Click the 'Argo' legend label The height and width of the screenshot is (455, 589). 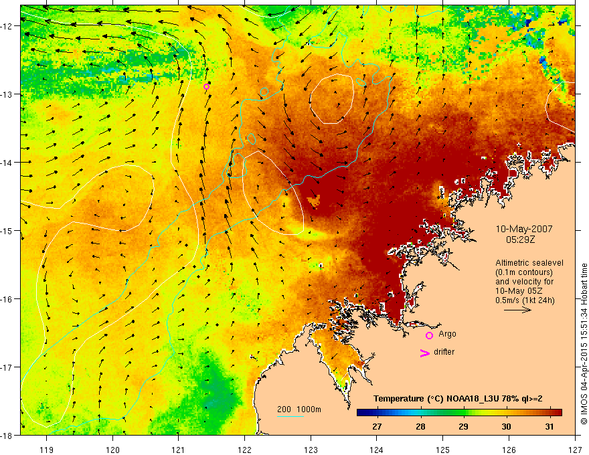click(x=447, y=334)
